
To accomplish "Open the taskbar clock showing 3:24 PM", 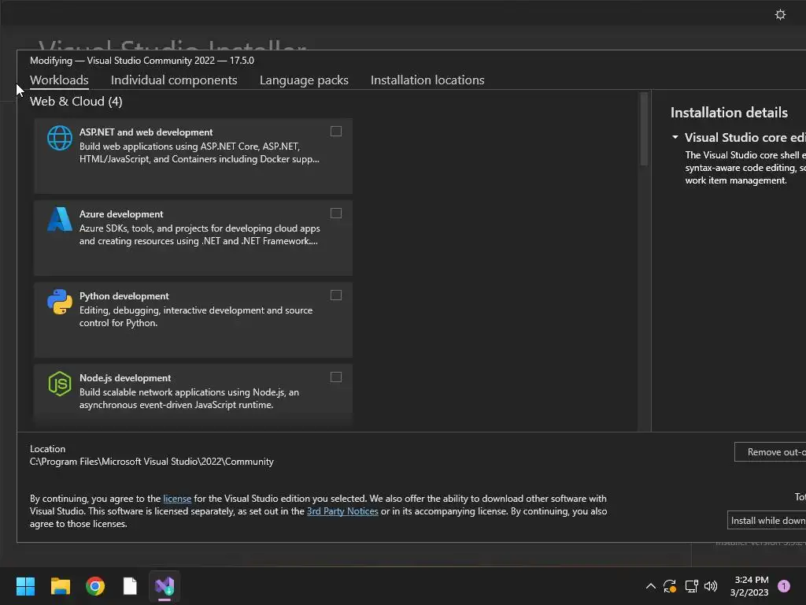I will point(749,586).
